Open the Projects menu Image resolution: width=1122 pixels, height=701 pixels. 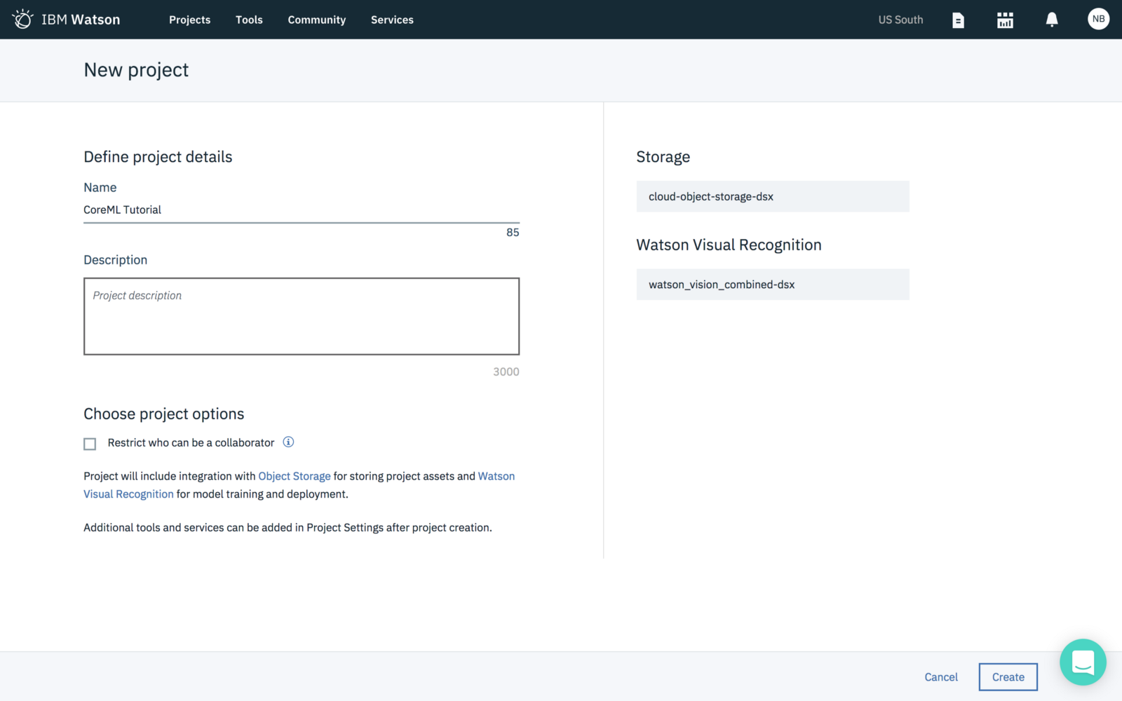(x=189, y=20)
